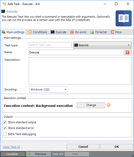Viewport: 134px width, 157px height.
Task: Uncheck Store standard error
Action: tap(5, 128)
